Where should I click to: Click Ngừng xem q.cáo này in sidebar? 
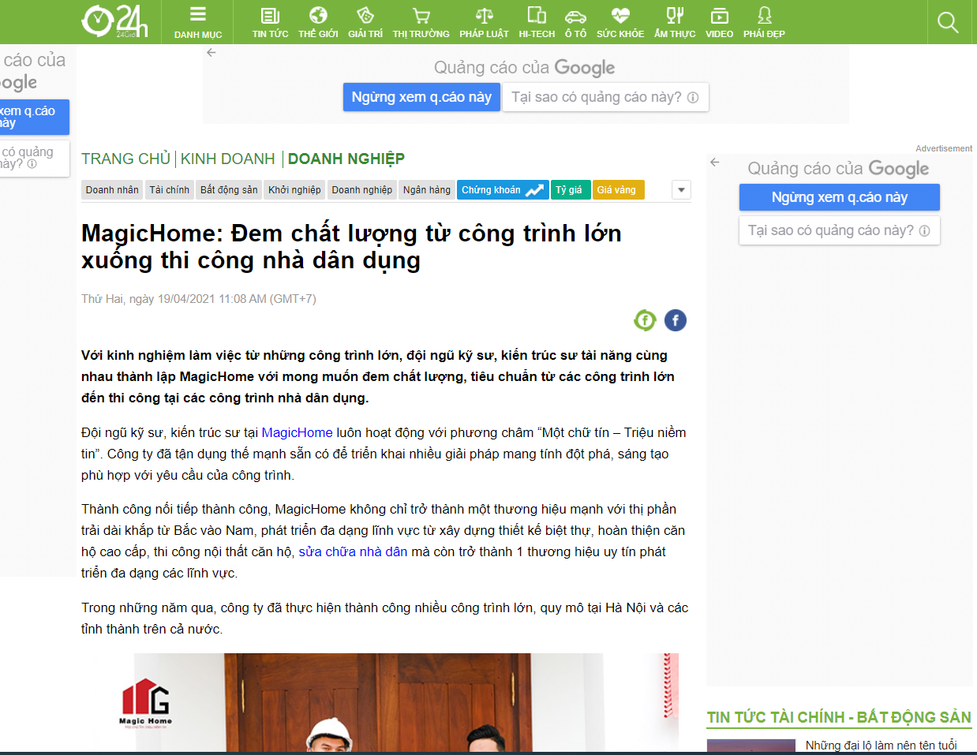[839, 197]
